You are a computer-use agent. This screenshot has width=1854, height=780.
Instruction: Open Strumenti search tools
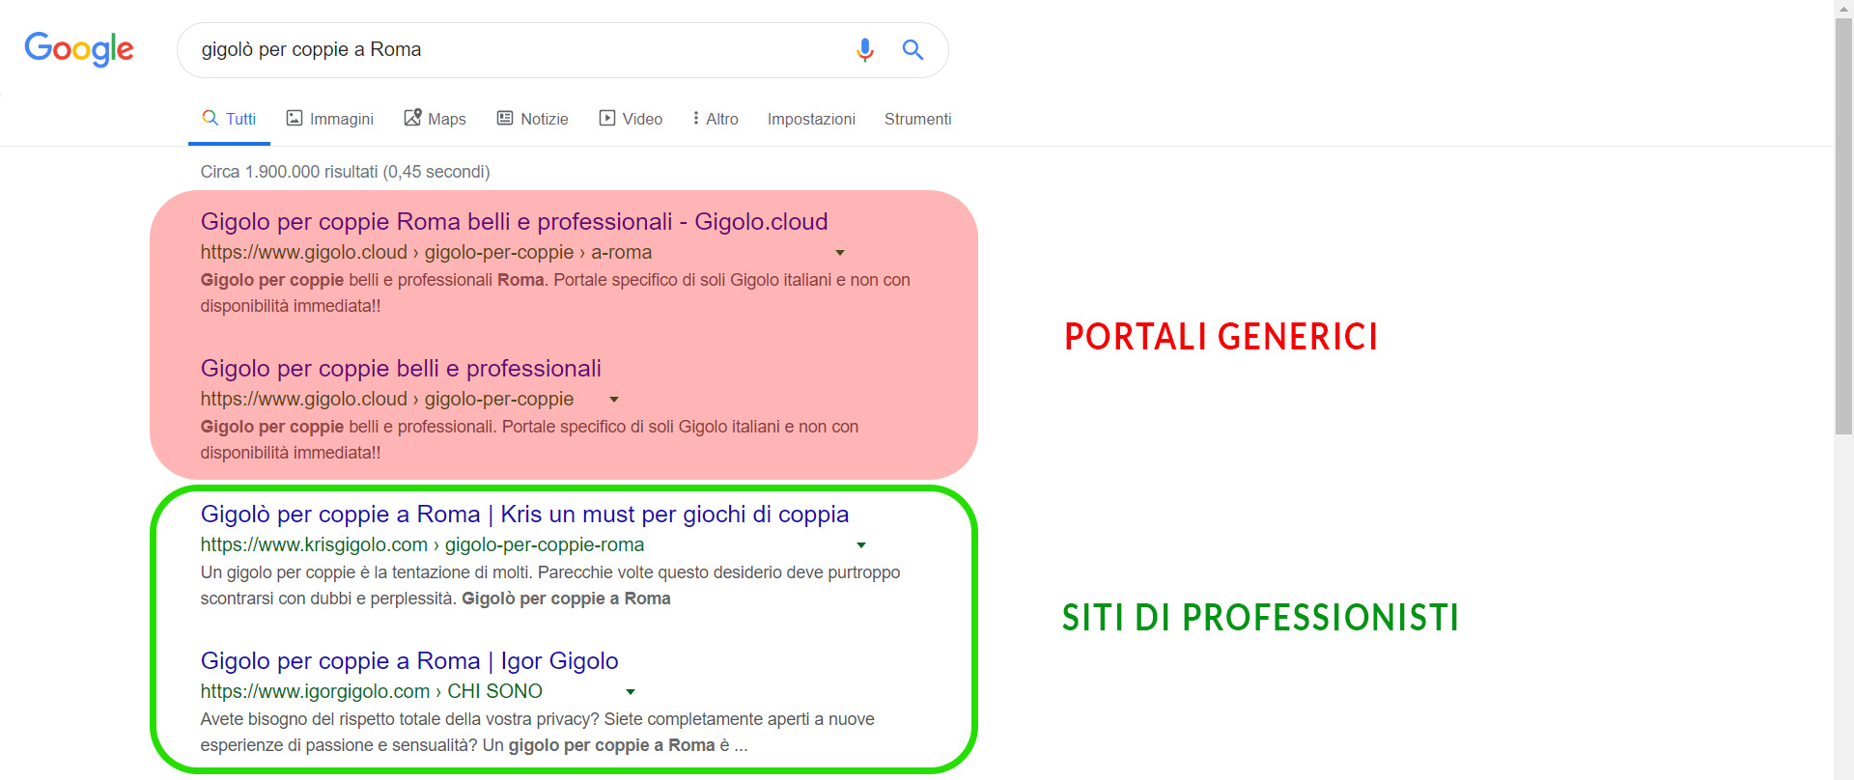tap(917, 119)
